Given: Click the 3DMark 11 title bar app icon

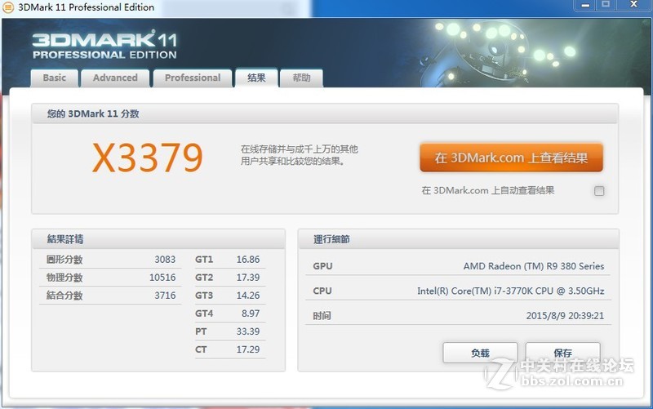Looking at the screenshot, I should [x=8, y=7].
